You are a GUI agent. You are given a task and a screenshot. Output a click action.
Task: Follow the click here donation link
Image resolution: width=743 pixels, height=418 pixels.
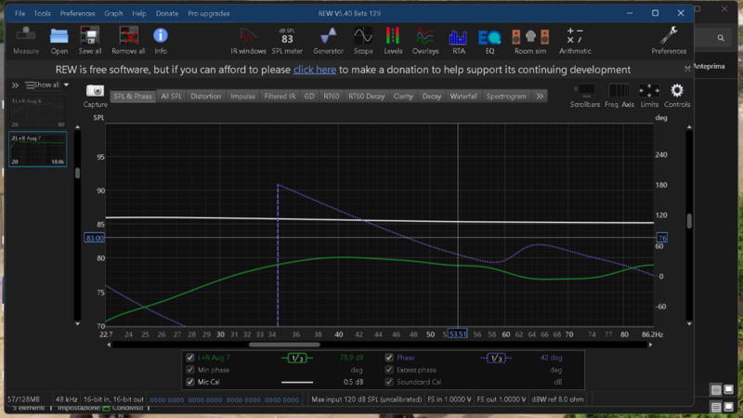[315, 70]
